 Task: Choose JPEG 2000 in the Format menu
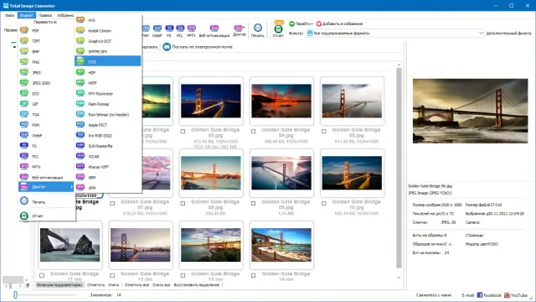tap(46, 83)
